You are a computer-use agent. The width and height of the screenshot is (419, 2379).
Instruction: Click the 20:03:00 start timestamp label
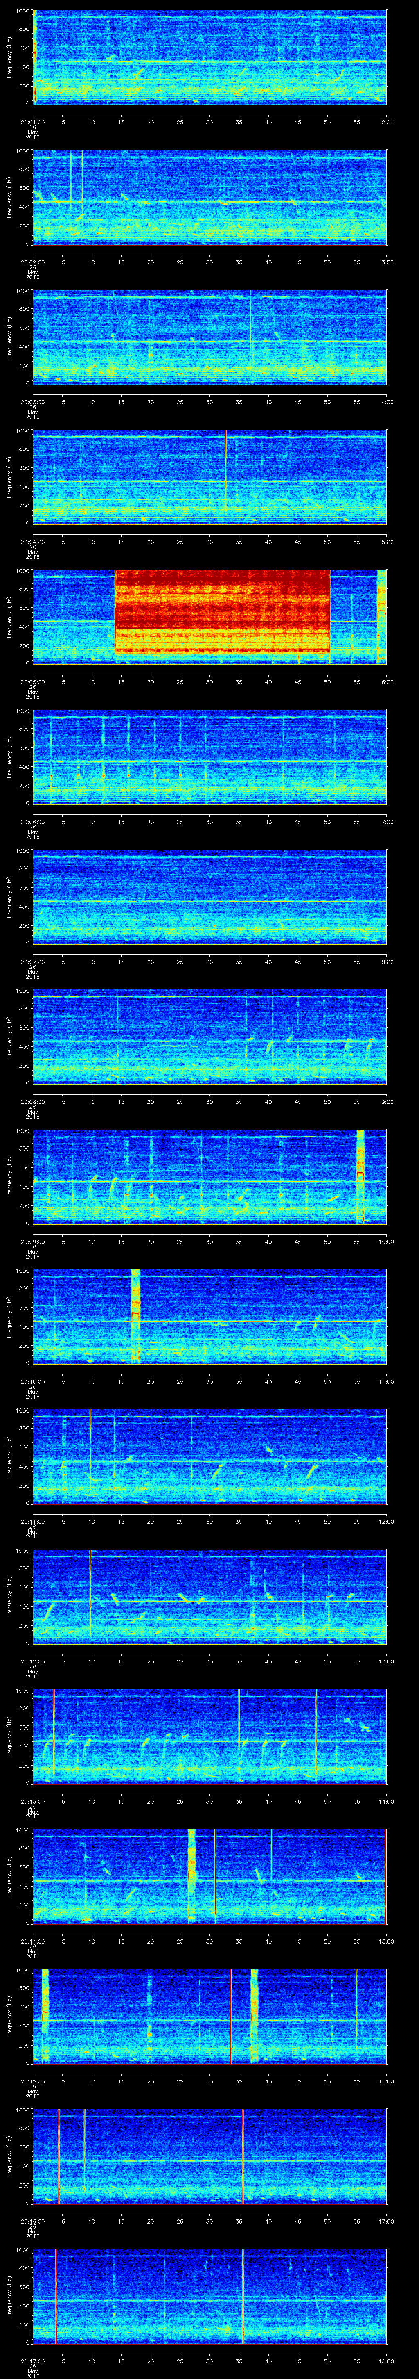click(32, 402)
